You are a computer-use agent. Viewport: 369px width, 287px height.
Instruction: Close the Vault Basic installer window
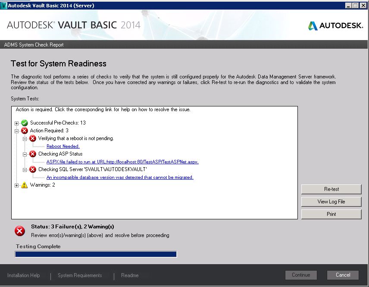click(x=363, y=6)
